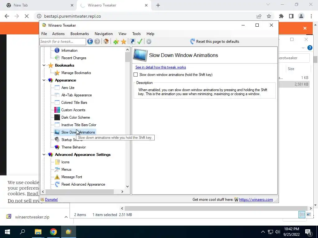The width and height of the screenshot is (318, 238).
Task: Open Colored Title Bars tweak
Action: tap(74, 102)
